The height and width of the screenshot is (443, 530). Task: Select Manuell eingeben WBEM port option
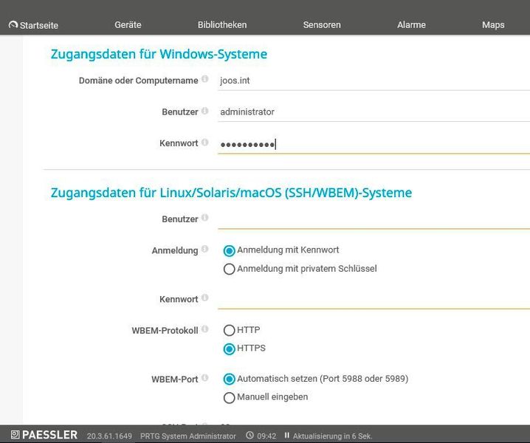[x=229, y=398]
